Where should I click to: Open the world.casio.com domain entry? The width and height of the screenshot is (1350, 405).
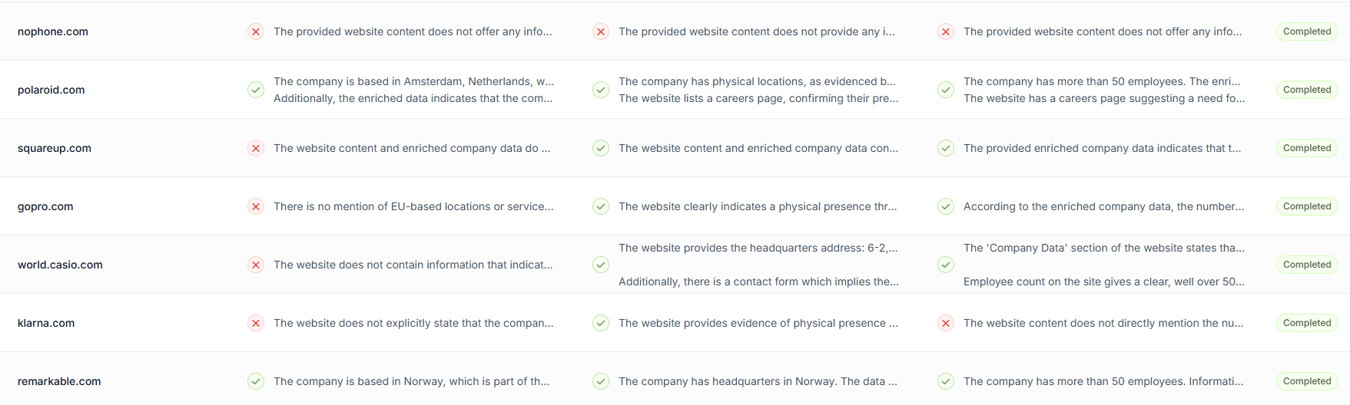point(60,265)
